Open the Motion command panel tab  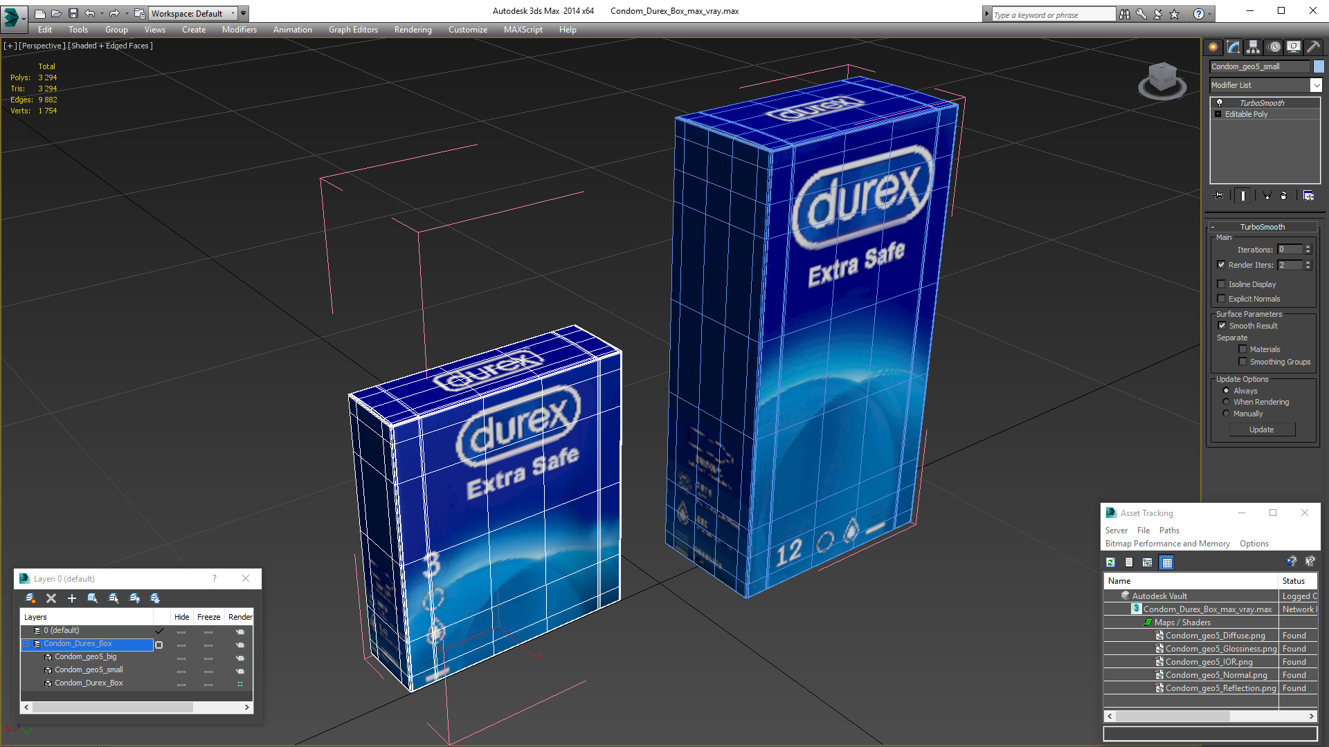click(1274, 47)
